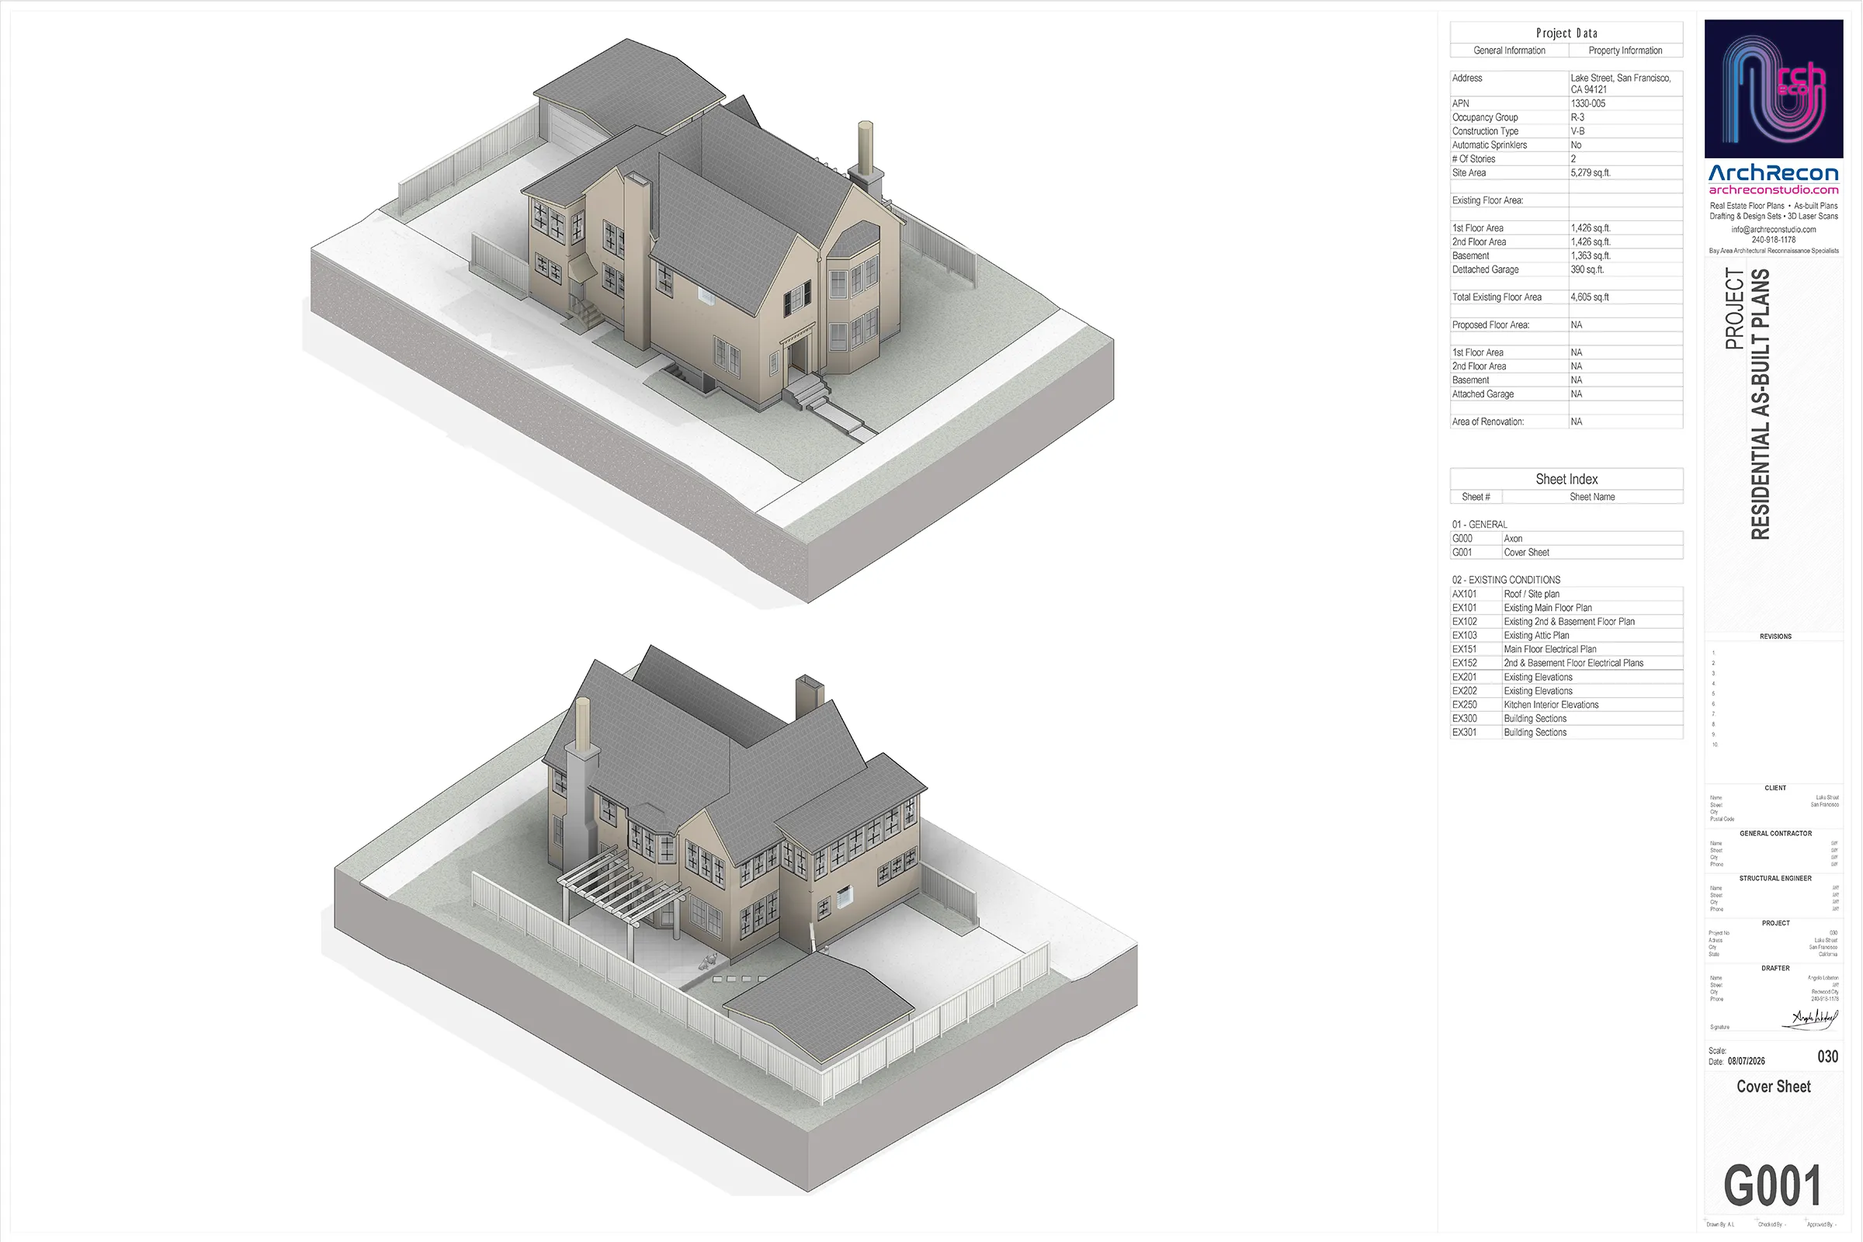Click the Basement value '1,363 sq.ft.'

[x=1591, y=256]
